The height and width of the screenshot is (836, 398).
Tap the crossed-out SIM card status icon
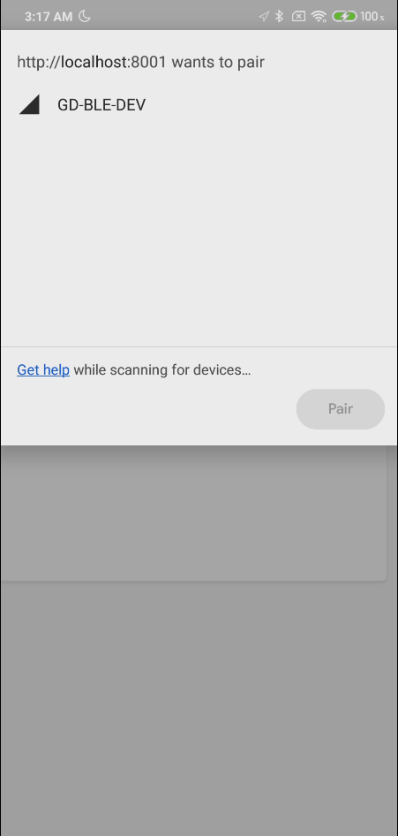298,17
